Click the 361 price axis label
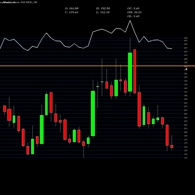Viewport: 195px width, 195px height. coord(186,74)
